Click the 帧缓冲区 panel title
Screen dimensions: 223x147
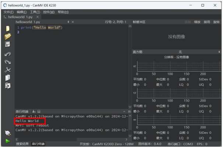click(139, 22)
